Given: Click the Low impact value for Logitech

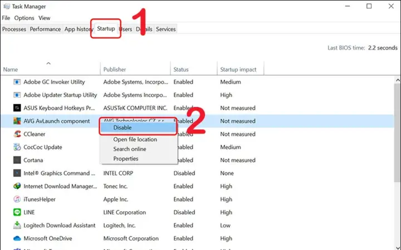Looking at the screenshot, I should tap(225, 225).
